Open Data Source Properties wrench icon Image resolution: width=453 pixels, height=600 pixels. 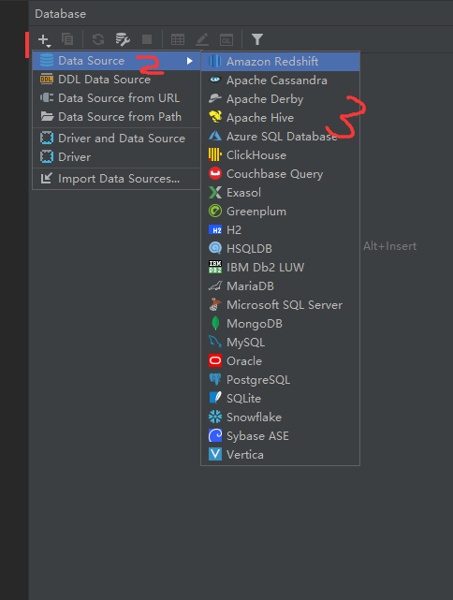tap(123, 39)
